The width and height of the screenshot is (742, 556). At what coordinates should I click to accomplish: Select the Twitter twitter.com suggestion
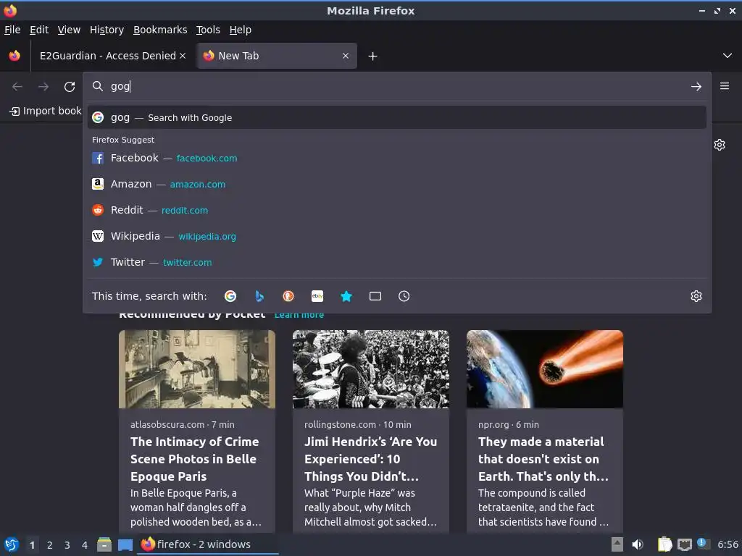click(x=396, y=262)
